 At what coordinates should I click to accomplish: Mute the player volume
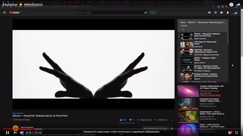[22, 133]
